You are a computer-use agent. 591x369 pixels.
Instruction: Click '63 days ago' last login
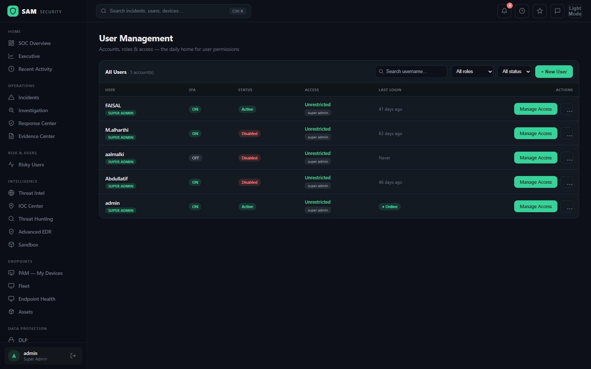pyautogui.click(x=390, y=134)
